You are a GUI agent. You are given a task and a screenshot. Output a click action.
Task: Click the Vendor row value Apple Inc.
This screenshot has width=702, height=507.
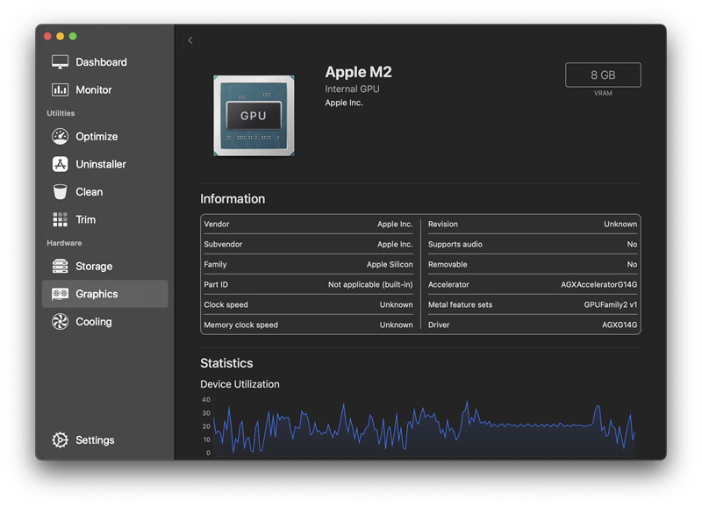click(395, 225)
